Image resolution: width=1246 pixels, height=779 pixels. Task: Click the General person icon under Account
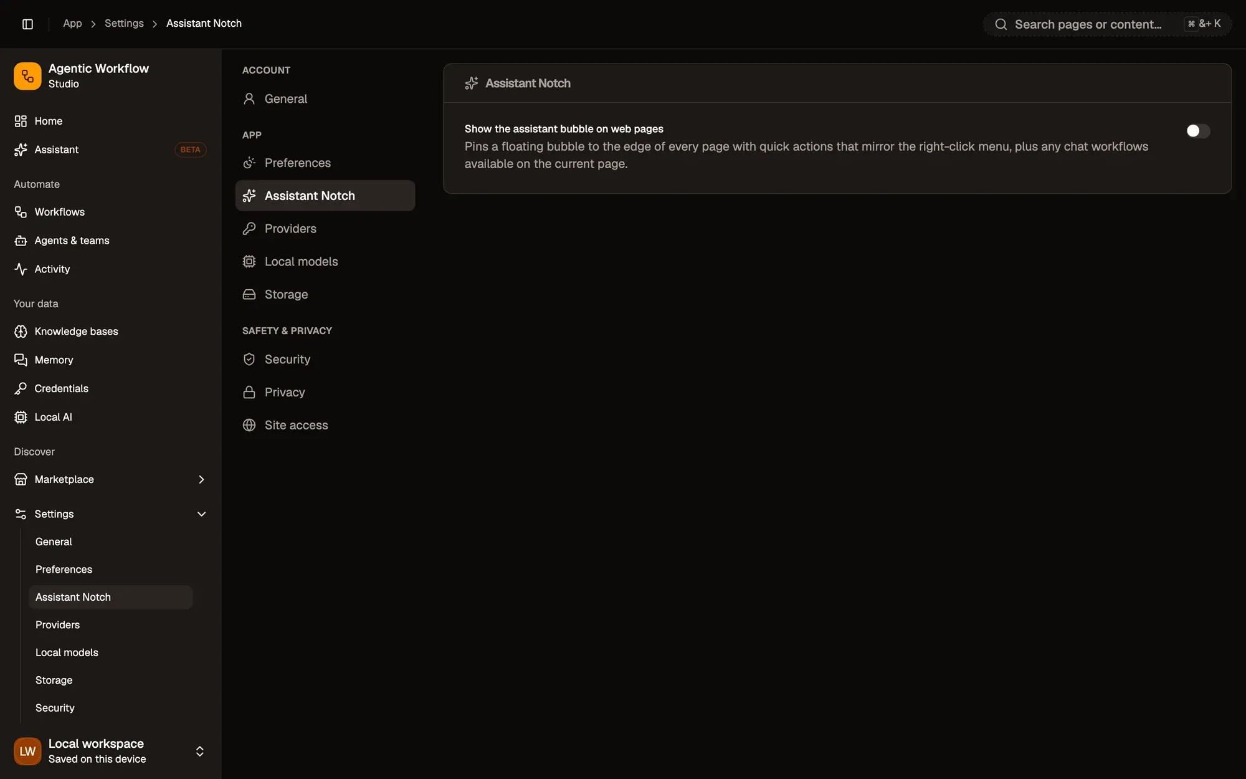pos(249,98)
